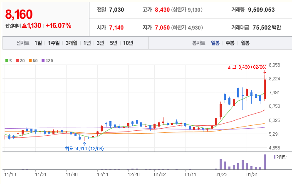Click the 전일 value 7,030

(116, 10)
